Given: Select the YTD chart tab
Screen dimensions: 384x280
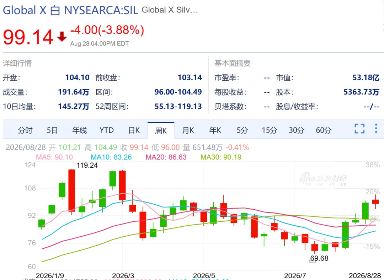Looking at the screenshot, I should point(107,130).
